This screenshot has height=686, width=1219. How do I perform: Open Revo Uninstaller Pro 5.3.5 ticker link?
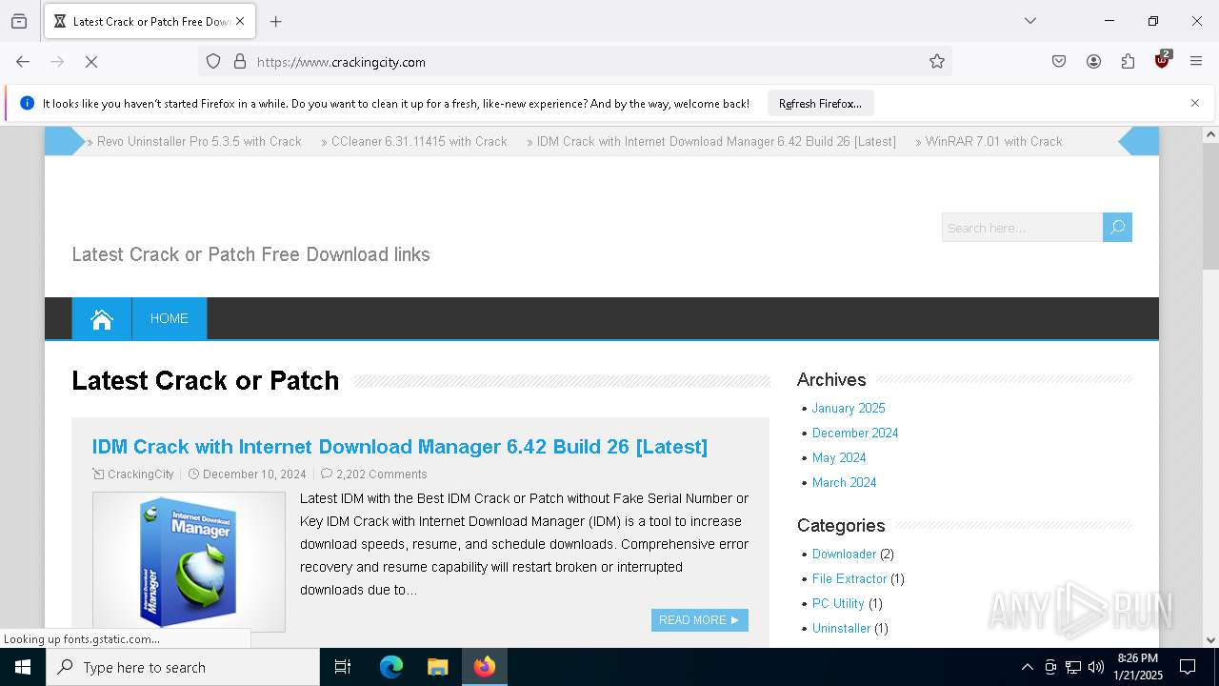(x=199, y=141)
